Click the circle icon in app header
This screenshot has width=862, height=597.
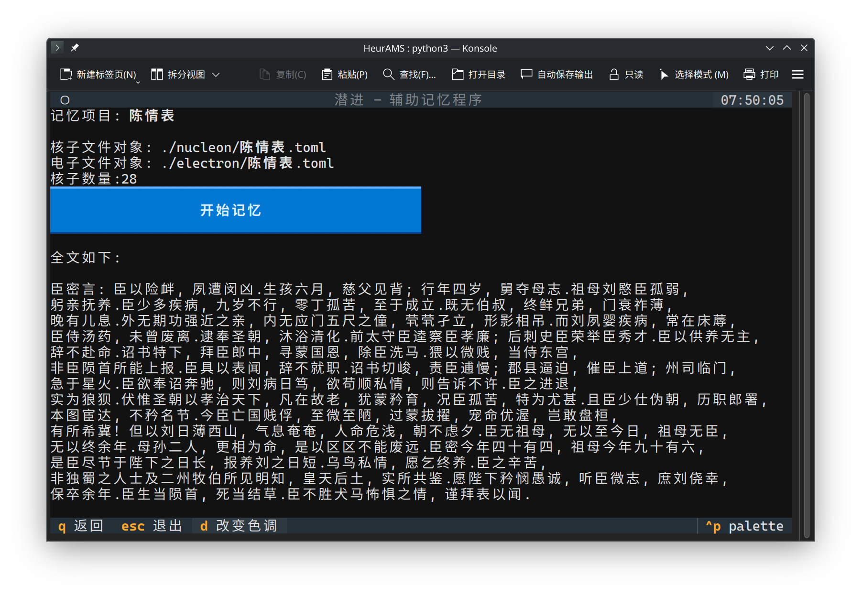click(x=65, y=100)
